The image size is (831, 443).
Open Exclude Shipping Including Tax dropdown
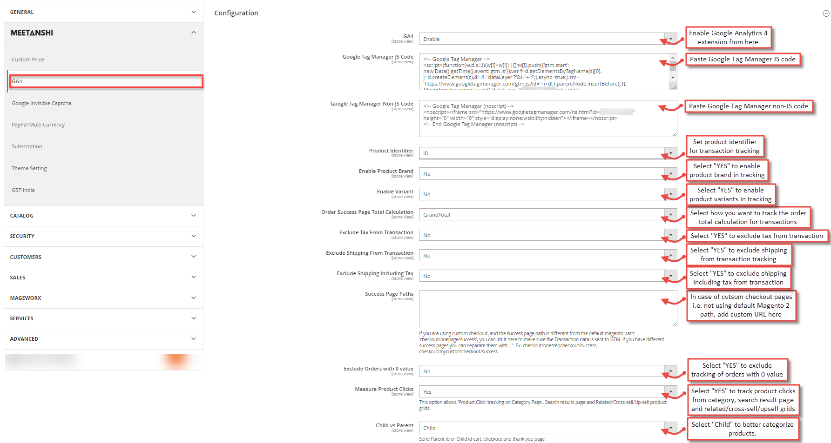pyautogui.click(x=548, y=276)
